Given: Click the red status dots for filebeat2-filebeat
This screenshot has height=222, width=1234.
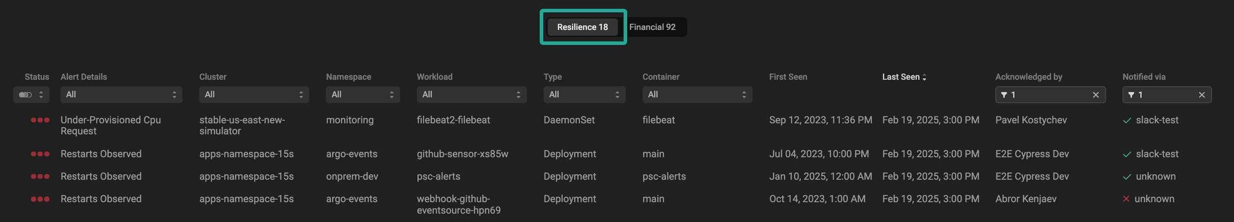Looking at the screenshot, I should tap(40, 120).
